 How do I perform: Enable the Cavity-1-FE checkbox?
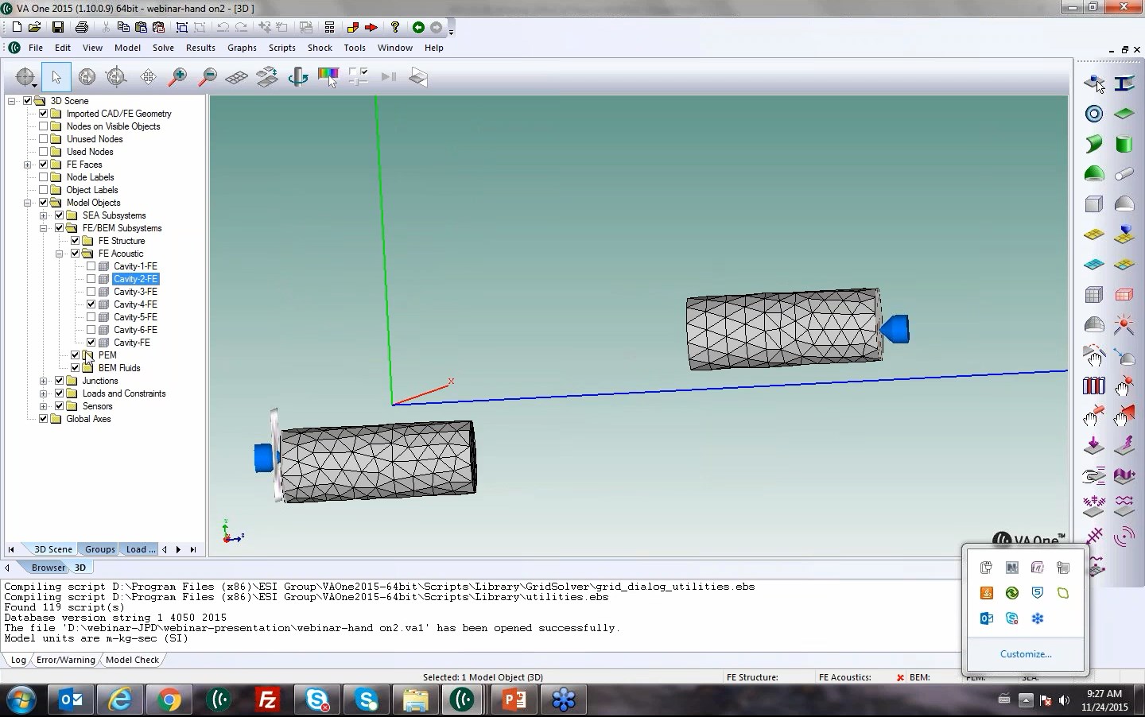91,266
